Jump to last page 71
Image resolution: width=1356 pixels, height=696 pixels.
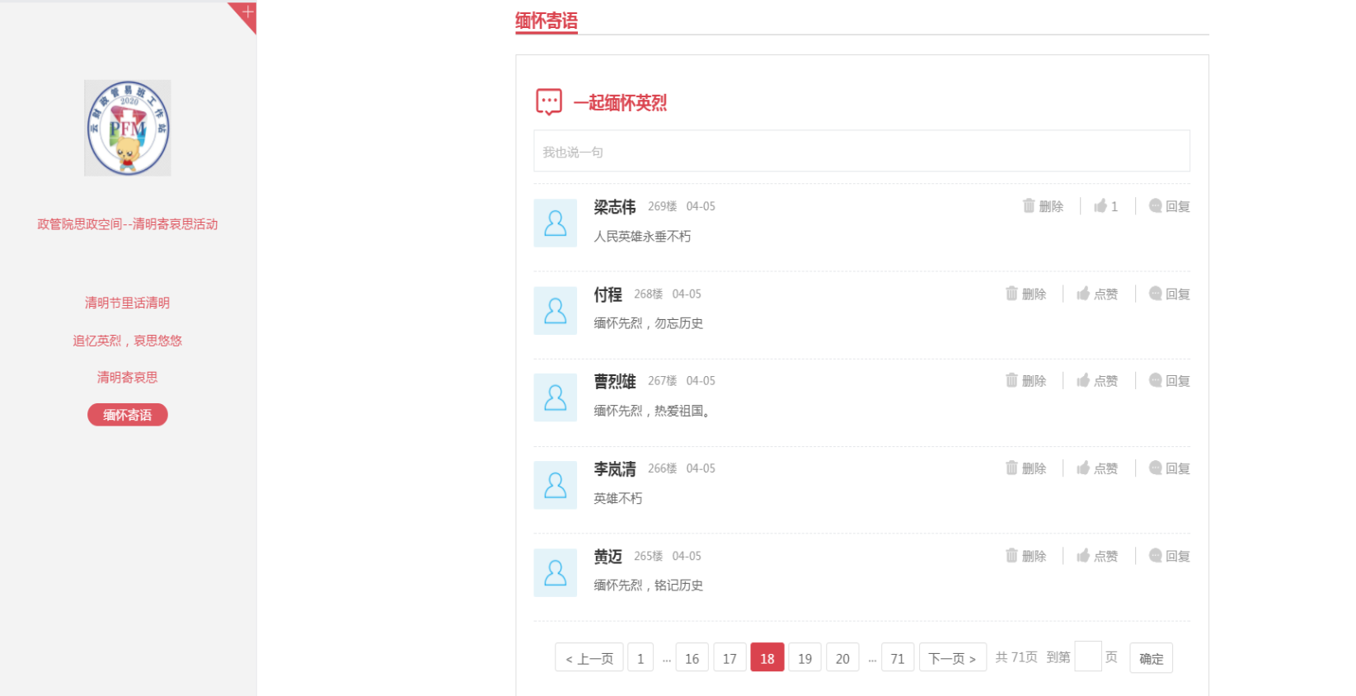tap(897, 658)
